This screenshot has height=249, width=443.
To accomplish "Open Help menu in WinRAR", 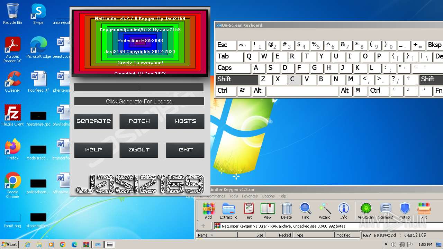I will click(x=282, y=196).
